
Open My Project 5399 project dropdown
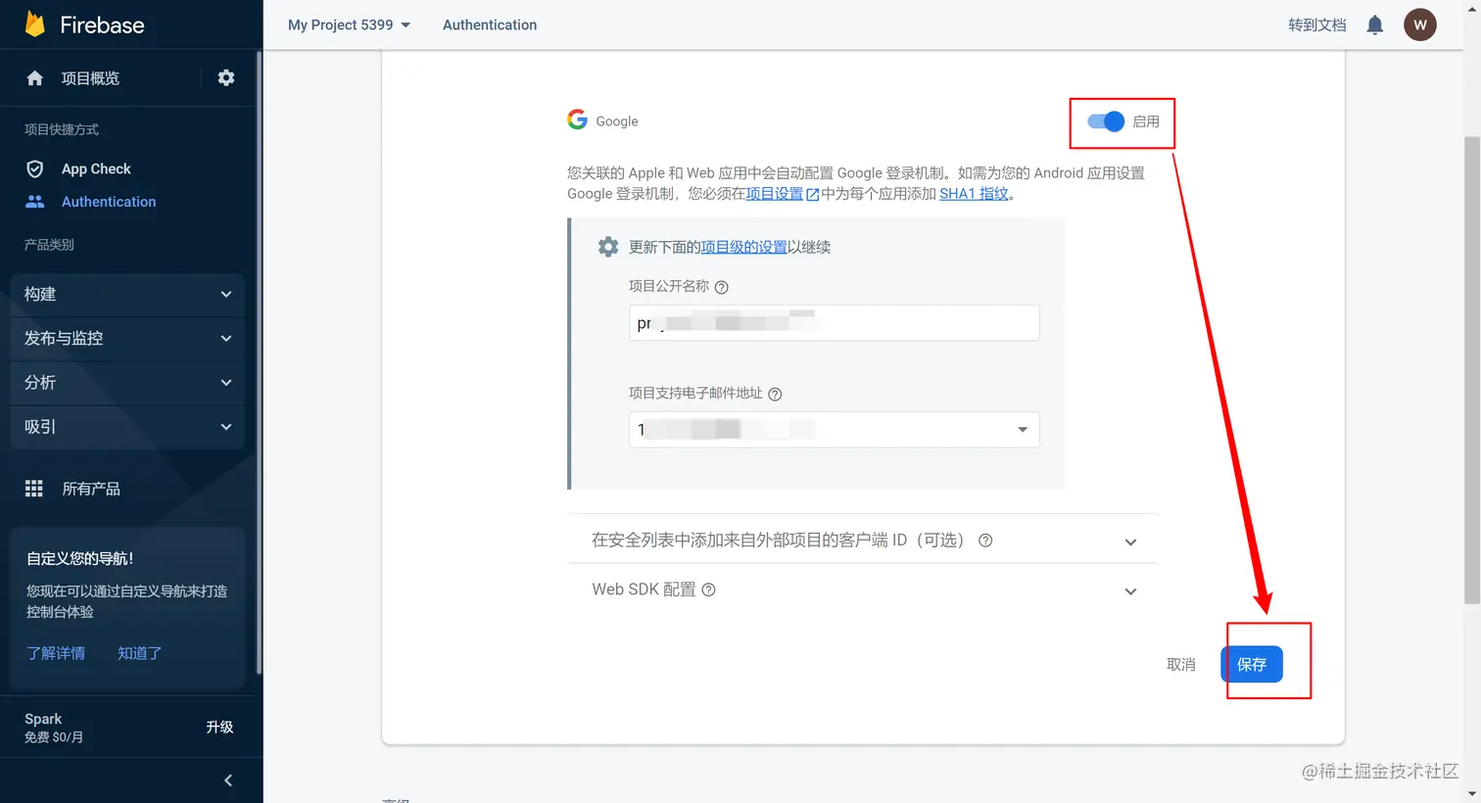350,24
